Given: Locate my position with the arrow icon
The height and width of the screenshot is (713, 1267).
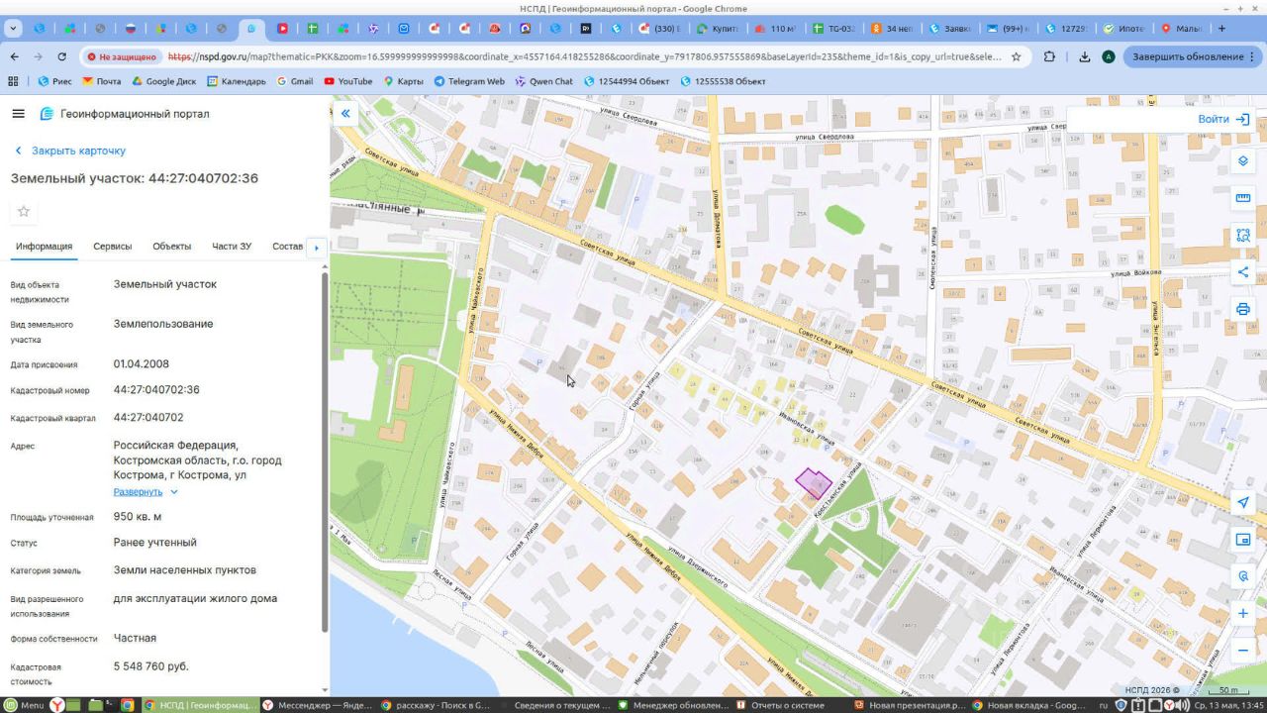Looking at the screenshot, I should pos(1243,503).
